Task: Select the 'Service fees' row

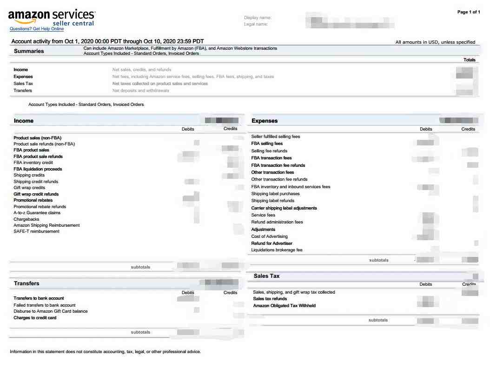Action: tap(263, 215)
